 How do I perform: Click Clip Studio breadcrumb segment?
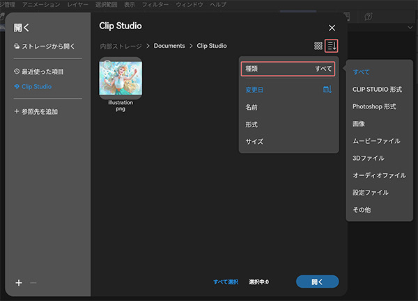click(x=212, y=46)
